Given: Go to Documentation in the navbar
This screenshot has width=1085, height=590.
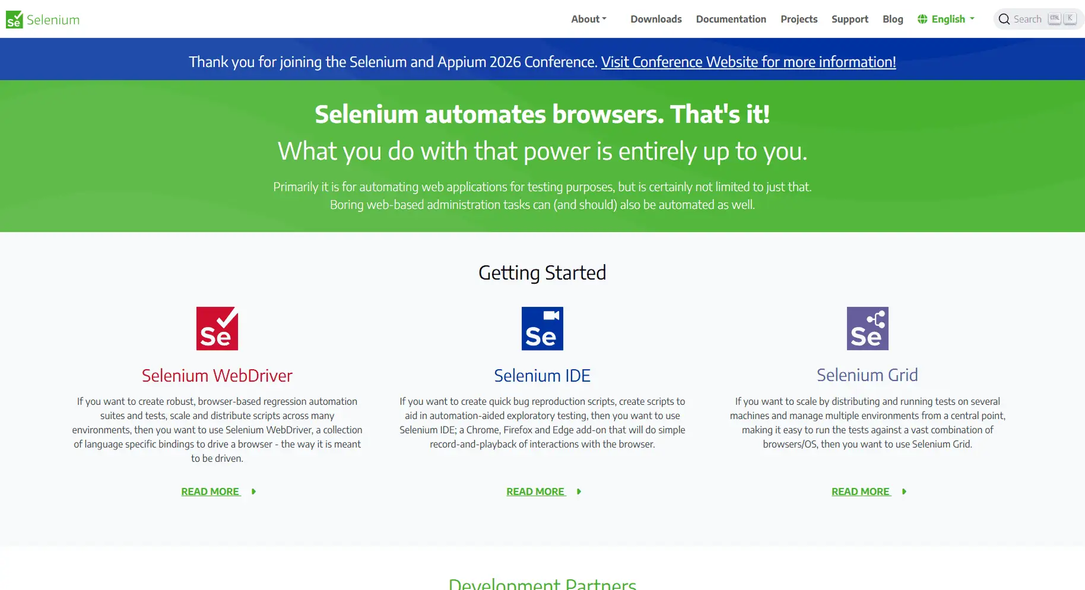Looking at the screenshot, I should 731,19.
